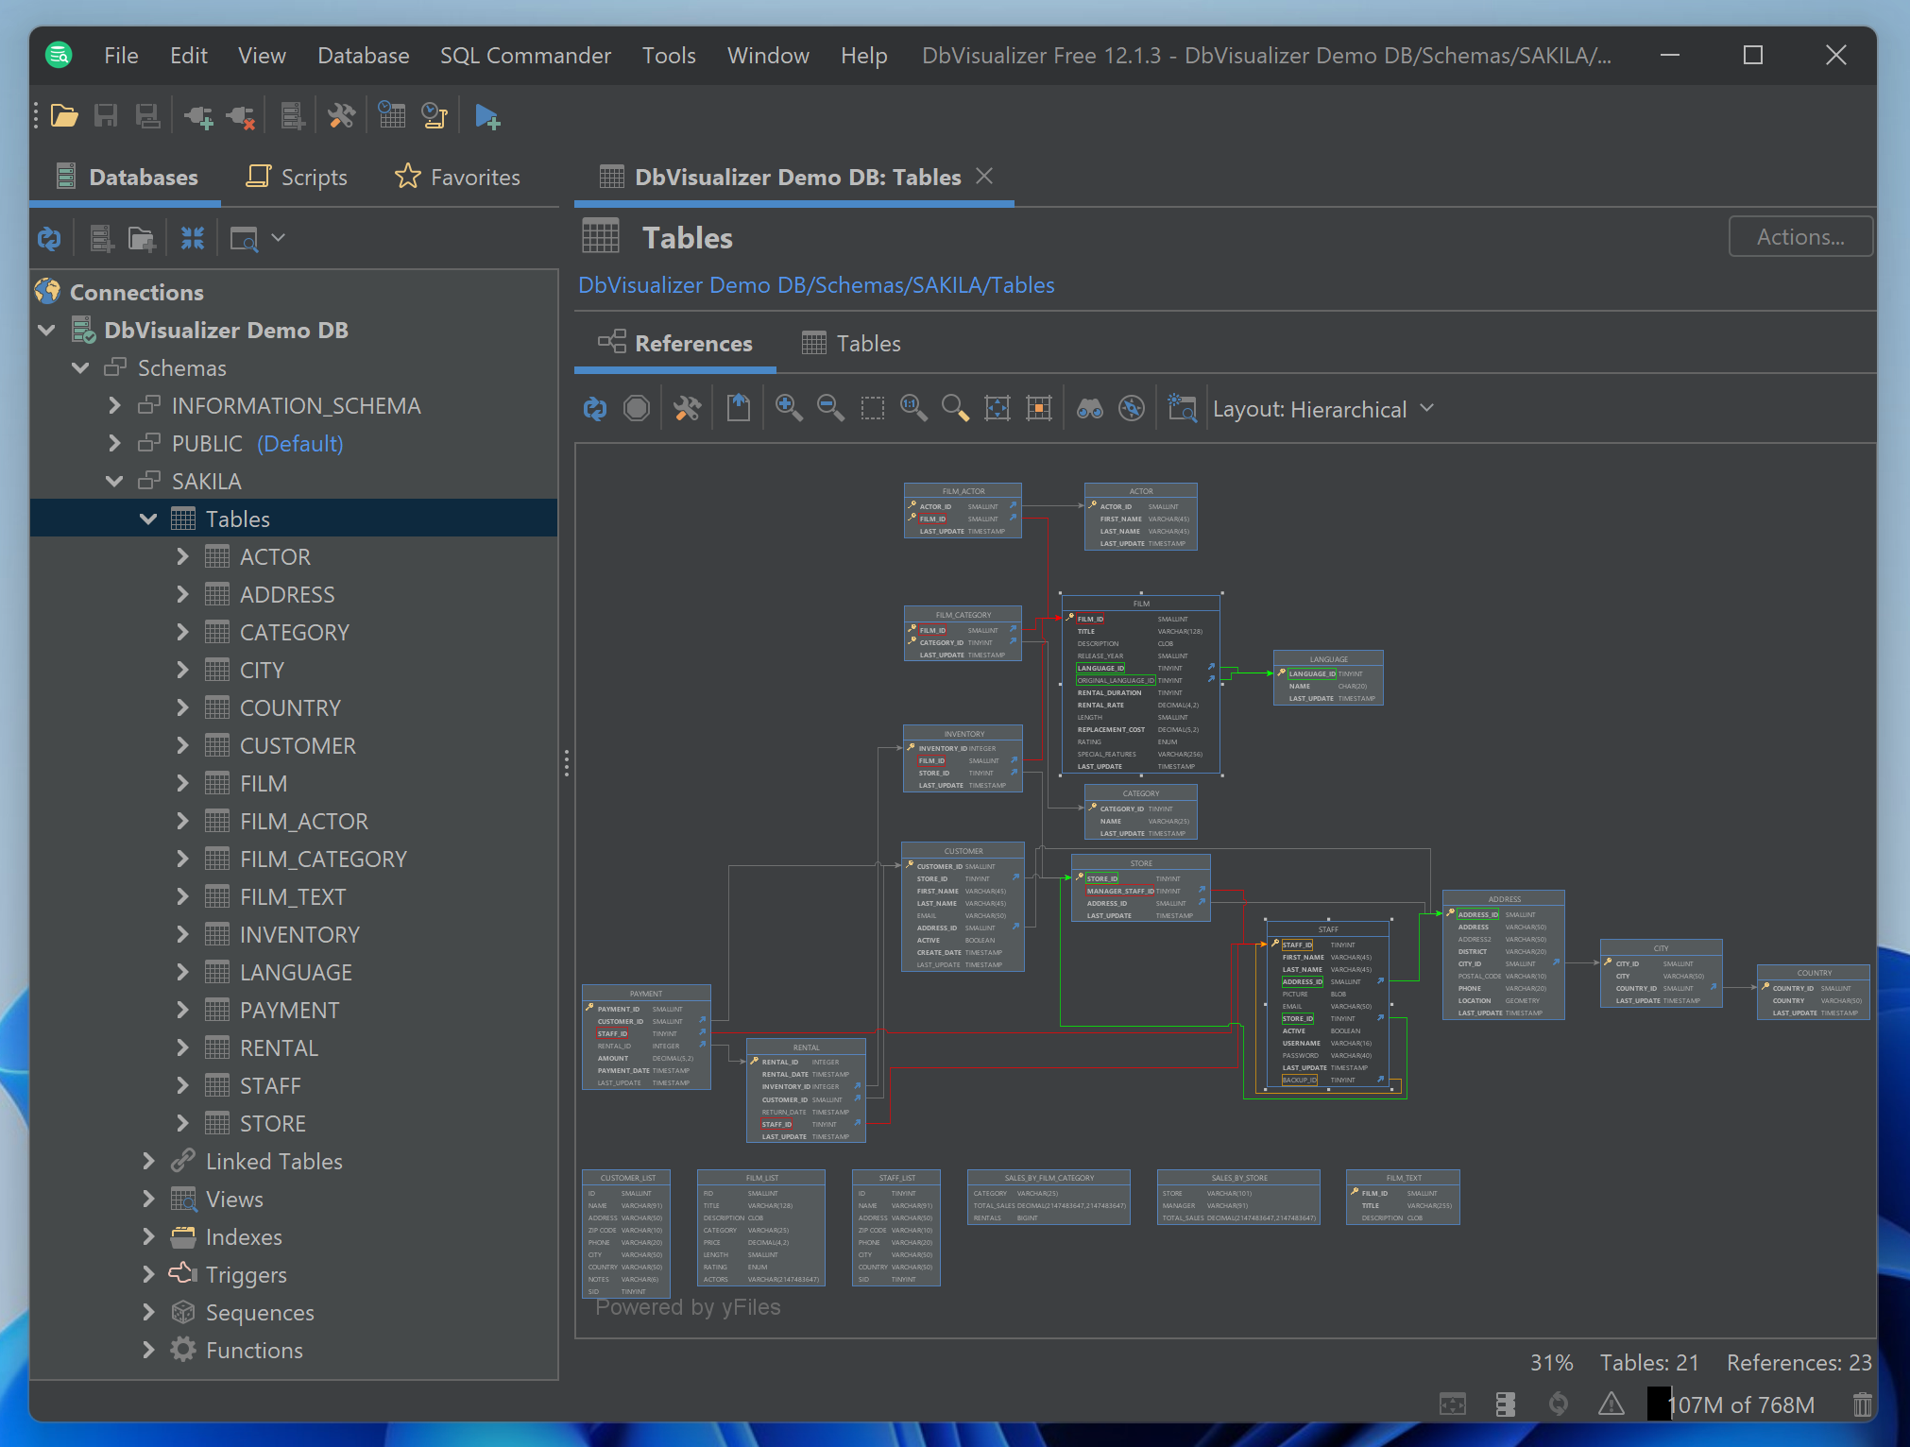
Task: Enable marquee zoom selection mode
Action: [872, 408]
